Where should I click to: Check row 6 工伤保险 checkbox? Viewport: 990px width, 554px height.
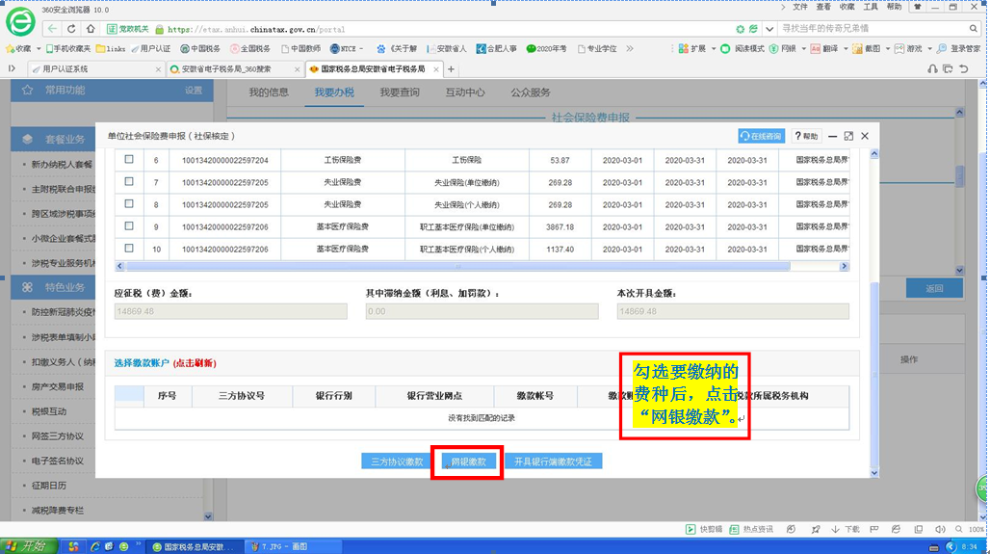(129, 160)
